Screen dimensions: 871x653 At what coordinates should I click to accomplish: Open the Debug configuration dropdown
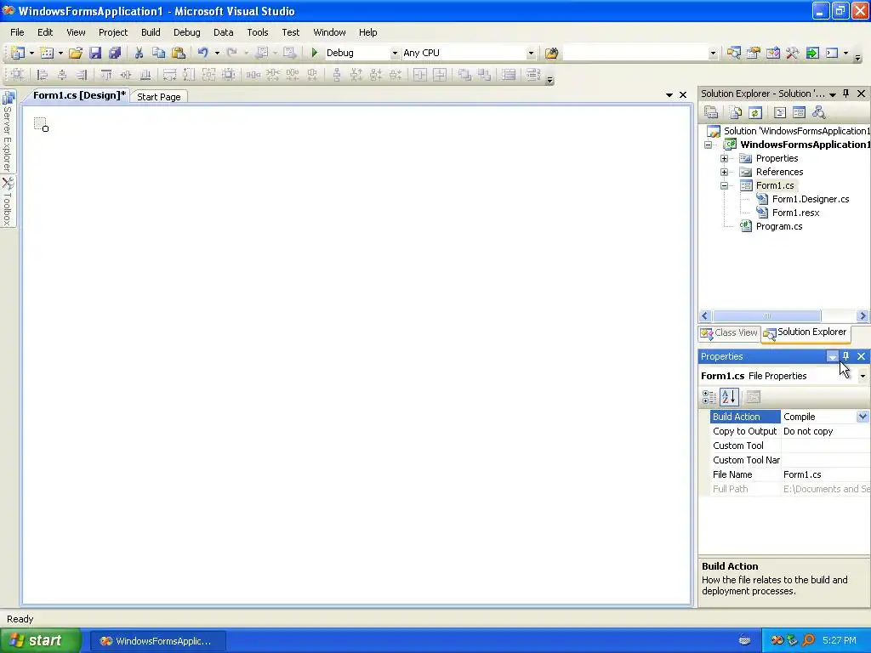(395, 54)
